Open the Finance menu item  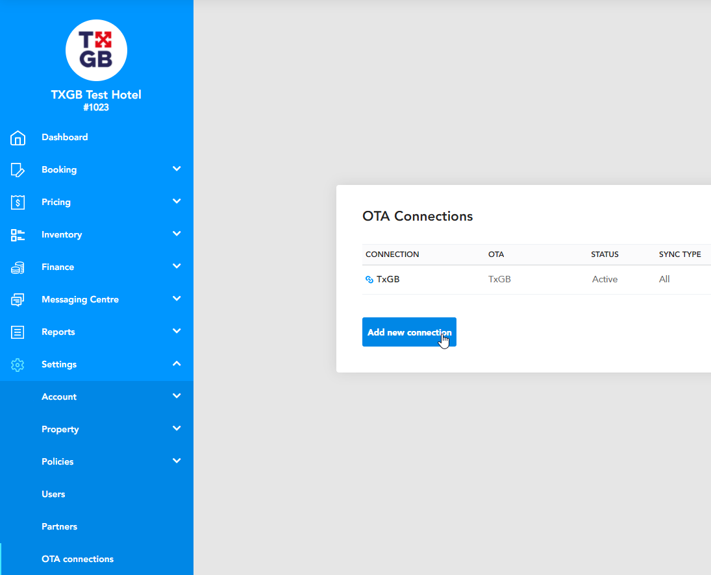pos(97,267)
